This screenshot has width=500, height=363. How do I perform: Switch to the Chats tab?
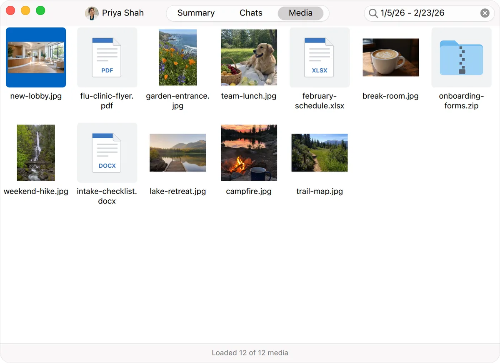pos(251,13)
